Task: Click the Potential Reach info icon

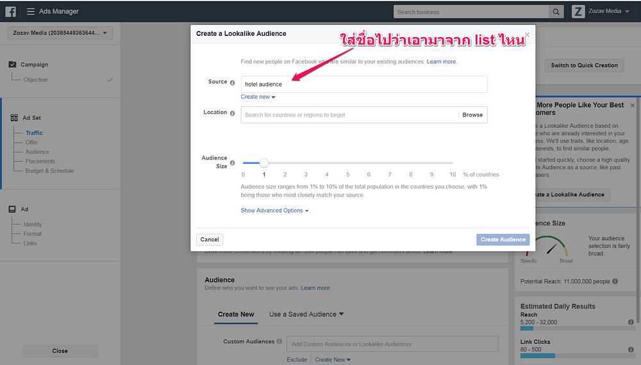Action: click(x=615, y=281)
